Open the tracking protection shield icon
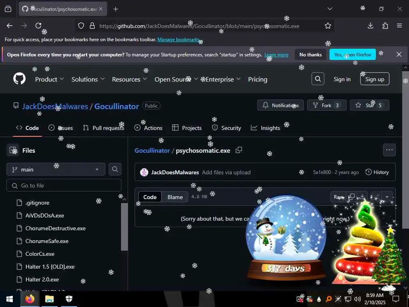 [x=81, y=26]
